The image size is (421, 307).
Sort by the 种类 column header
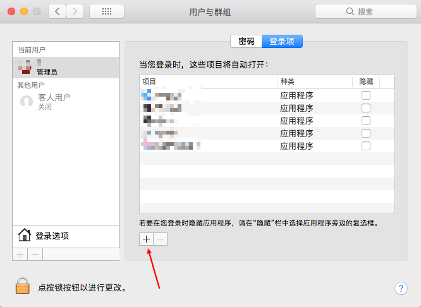coord(314,81)
